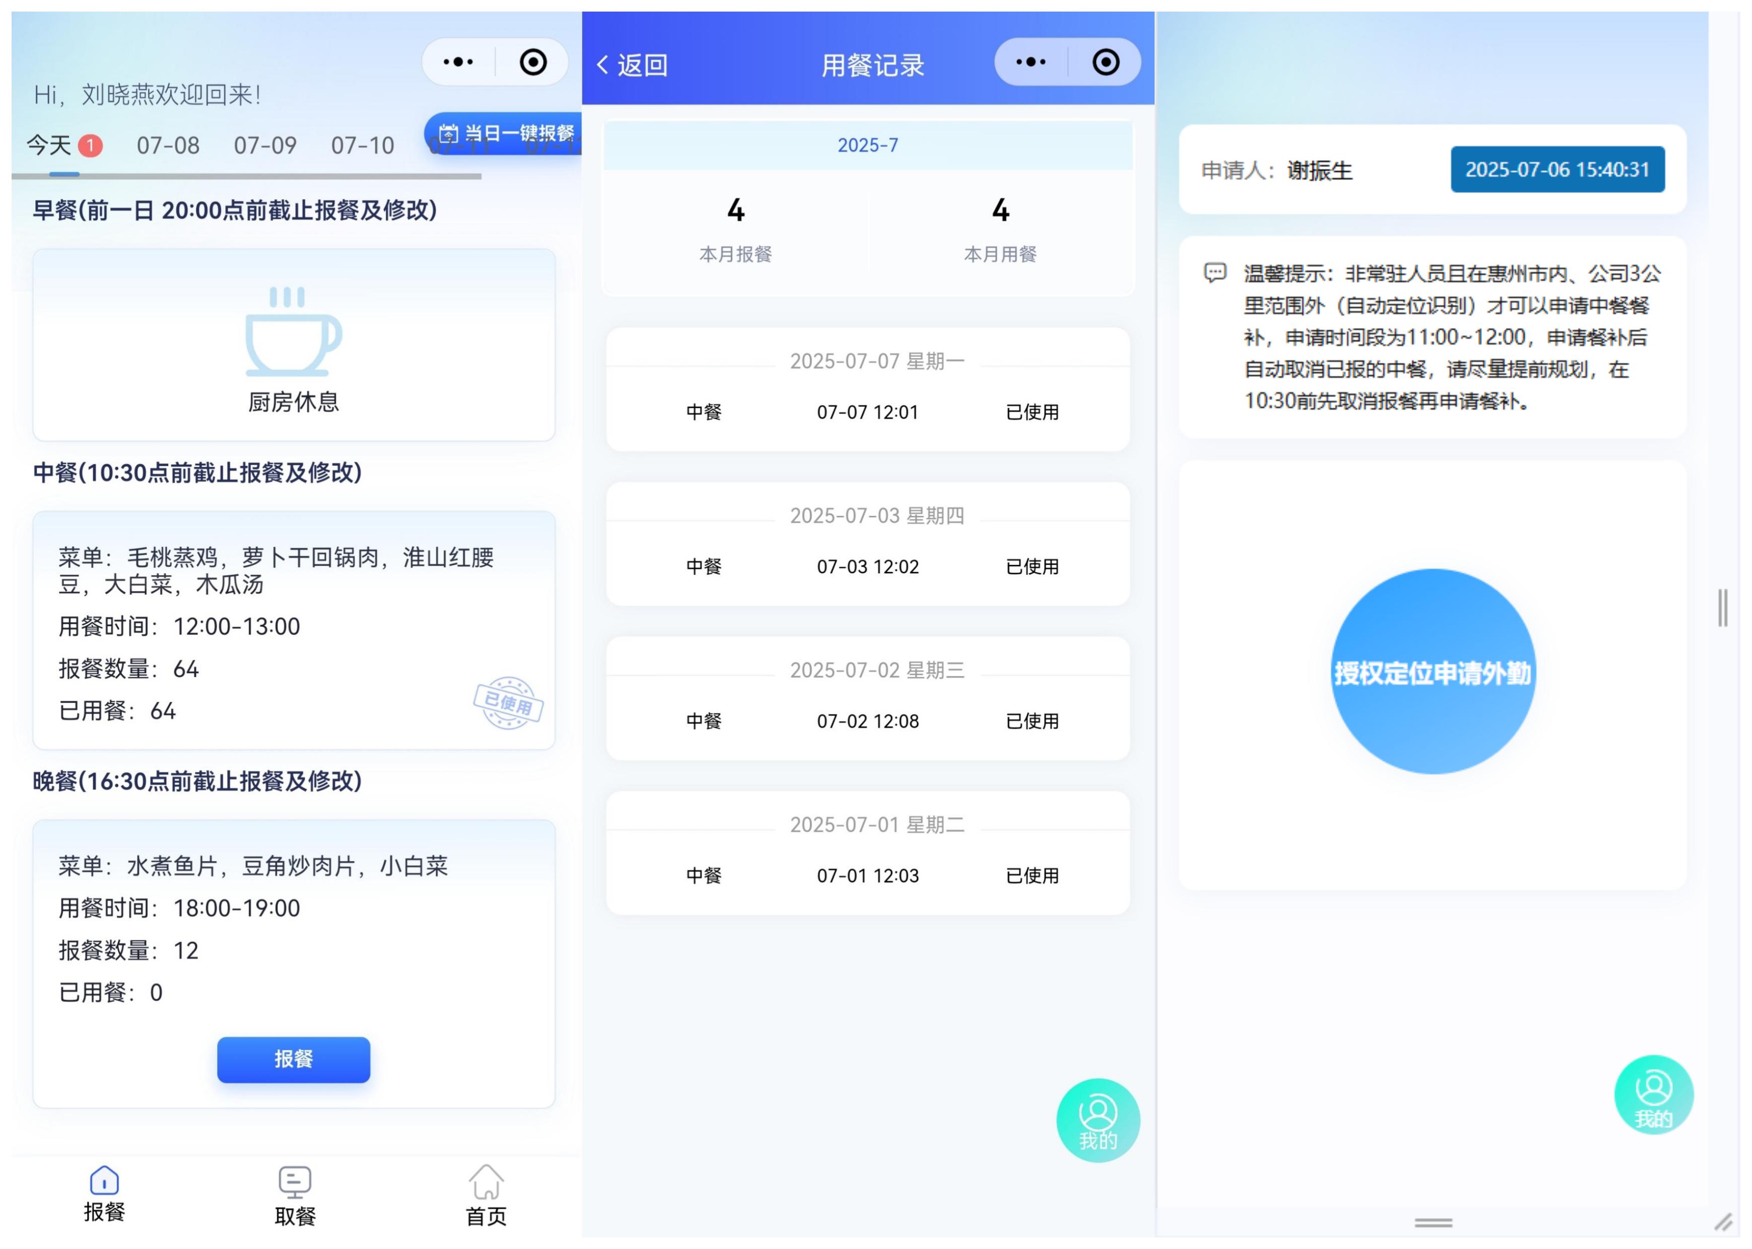
Task: Open the 2025-7 month selector
Action: tap(867, 146)
